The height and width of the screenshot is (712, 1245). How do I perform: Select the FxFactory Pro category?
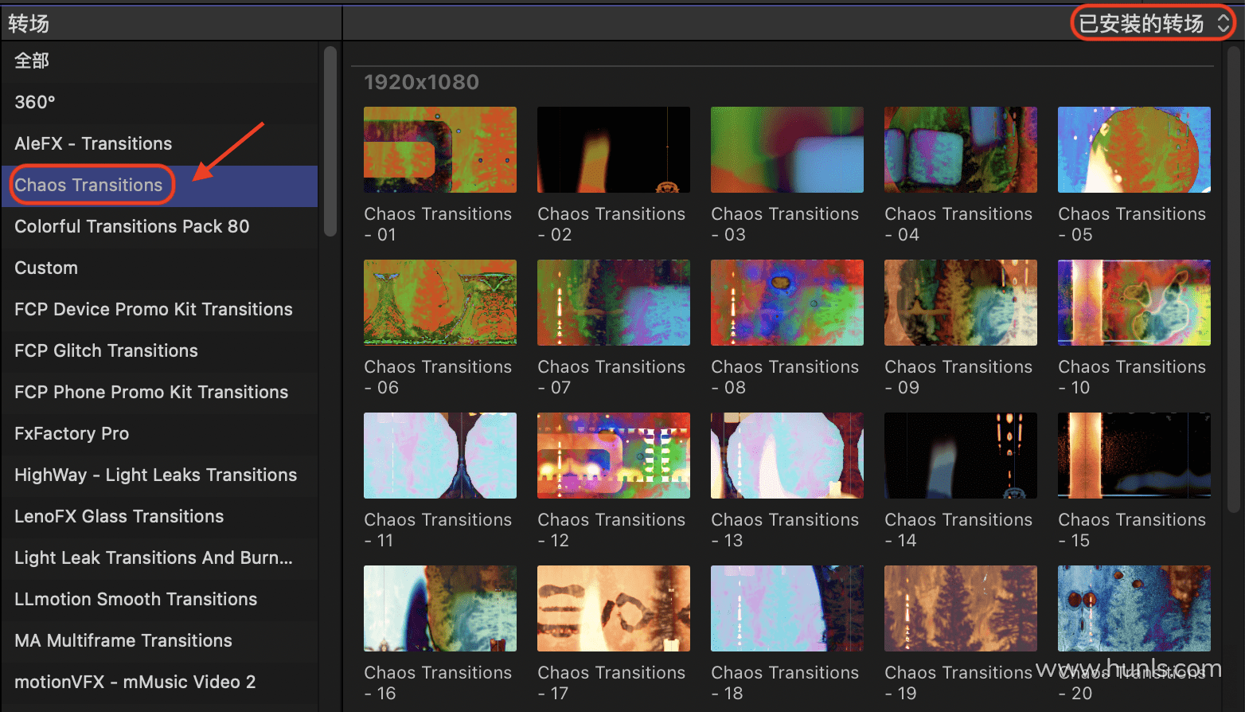pyautogui.click(x=72, y=433)
